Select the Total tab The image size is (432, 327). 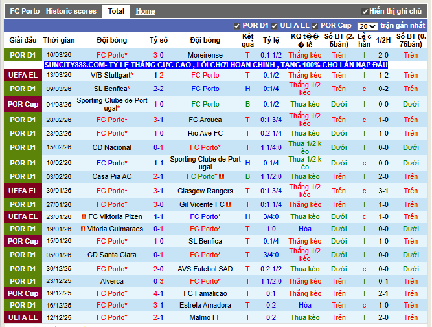click(x=117, y=11)
